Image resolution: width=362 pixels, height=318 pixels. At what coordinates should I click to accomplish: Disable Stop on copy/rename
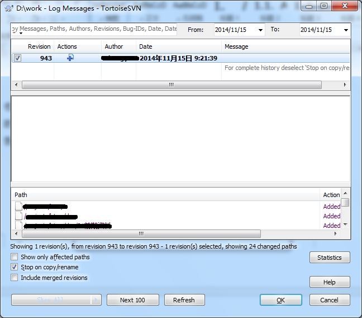[15, 267]
